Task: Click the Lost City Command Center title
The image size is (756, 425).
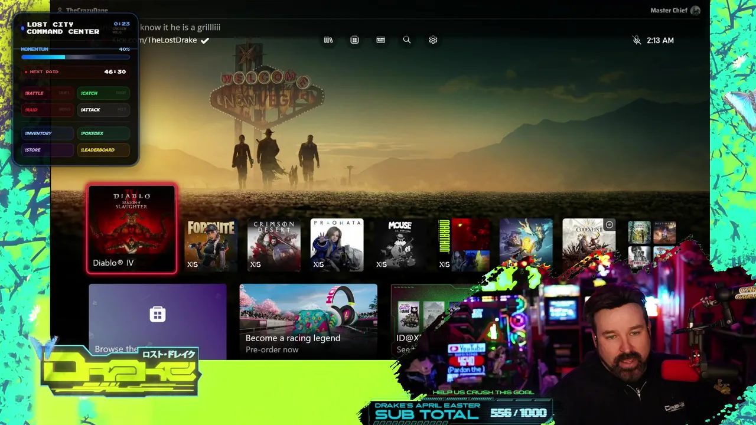Action: [63, 28]
